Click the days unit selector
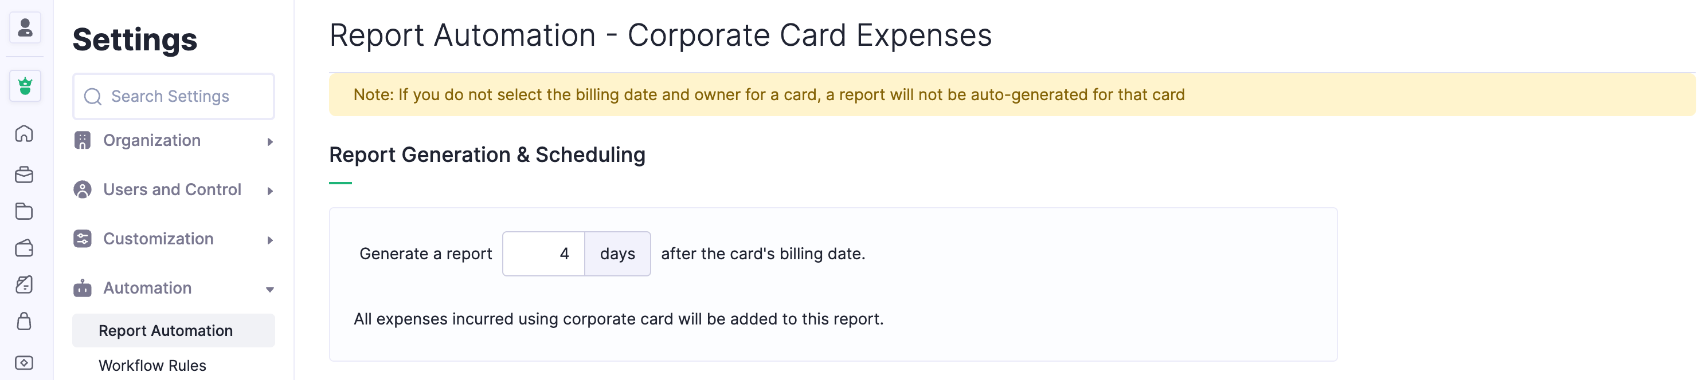1706x380 pixels. (617, 254)
